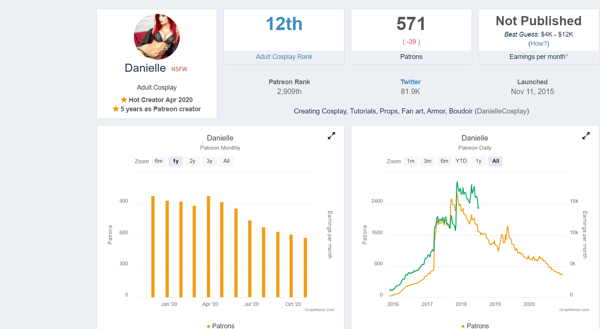The width and height of the screenshot is (600, 329).
Task: Click the 571 patrons count
Action: click(x=411, y=24)
